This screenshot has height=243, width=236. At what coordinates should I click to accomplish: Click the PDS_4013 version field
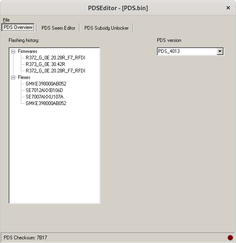[187, 51]
